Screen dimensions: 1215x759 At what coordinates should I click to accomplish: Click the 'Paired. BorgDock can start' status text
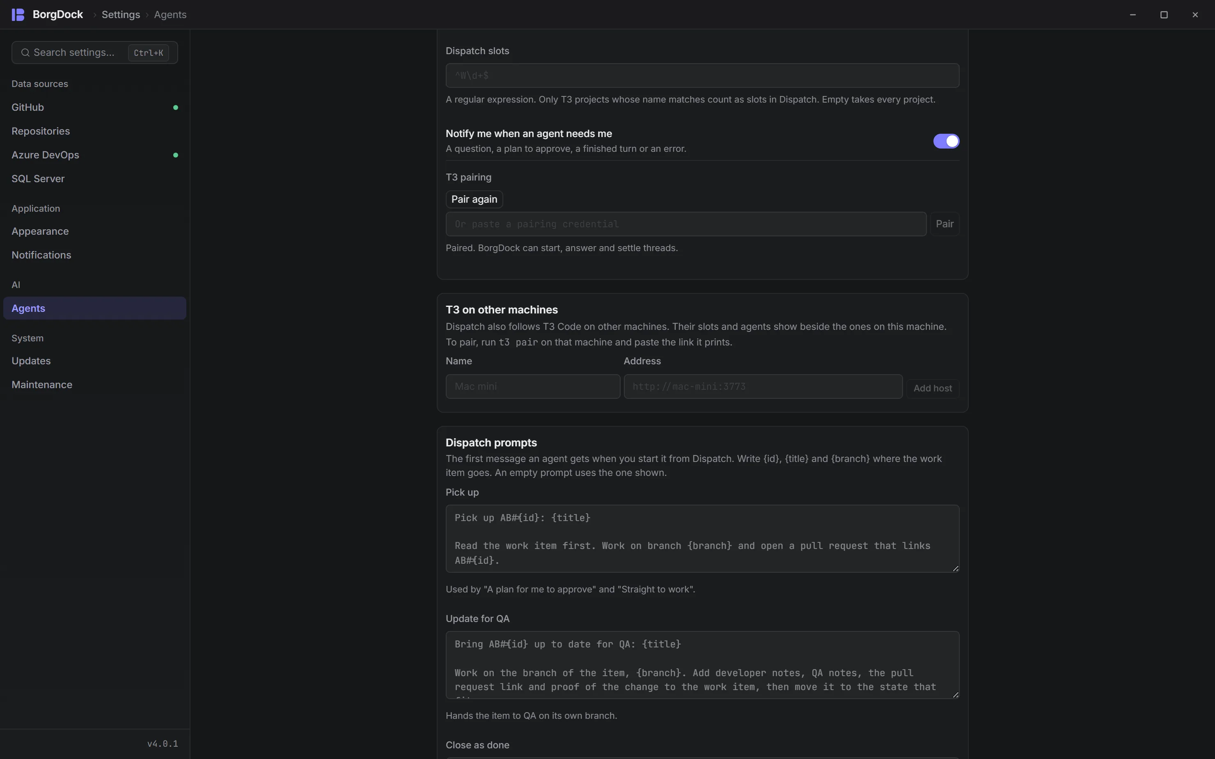[562, 248]
